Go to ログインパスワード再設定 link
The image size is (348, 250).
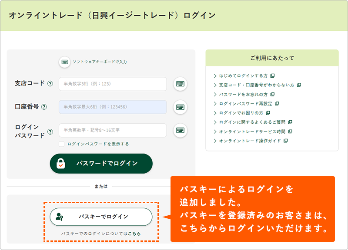[245, 104]
